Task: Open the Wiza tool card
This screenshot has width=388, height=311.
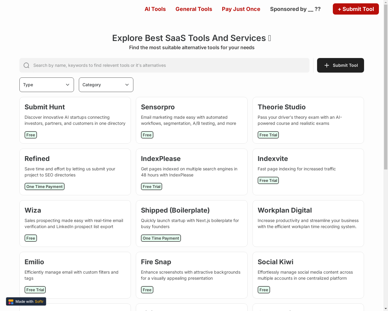Action: point(75,224)
